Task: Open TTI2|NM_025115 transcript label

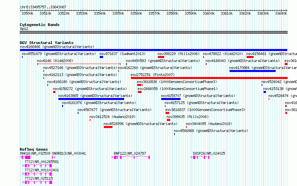Action: pyautogui.click(x=39, y=178)
